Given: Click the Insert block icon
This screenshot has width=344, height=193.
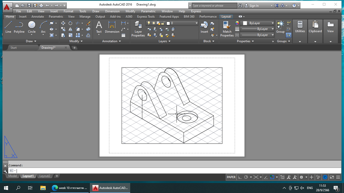Looking at the screenshot, I should pos(204,27).
